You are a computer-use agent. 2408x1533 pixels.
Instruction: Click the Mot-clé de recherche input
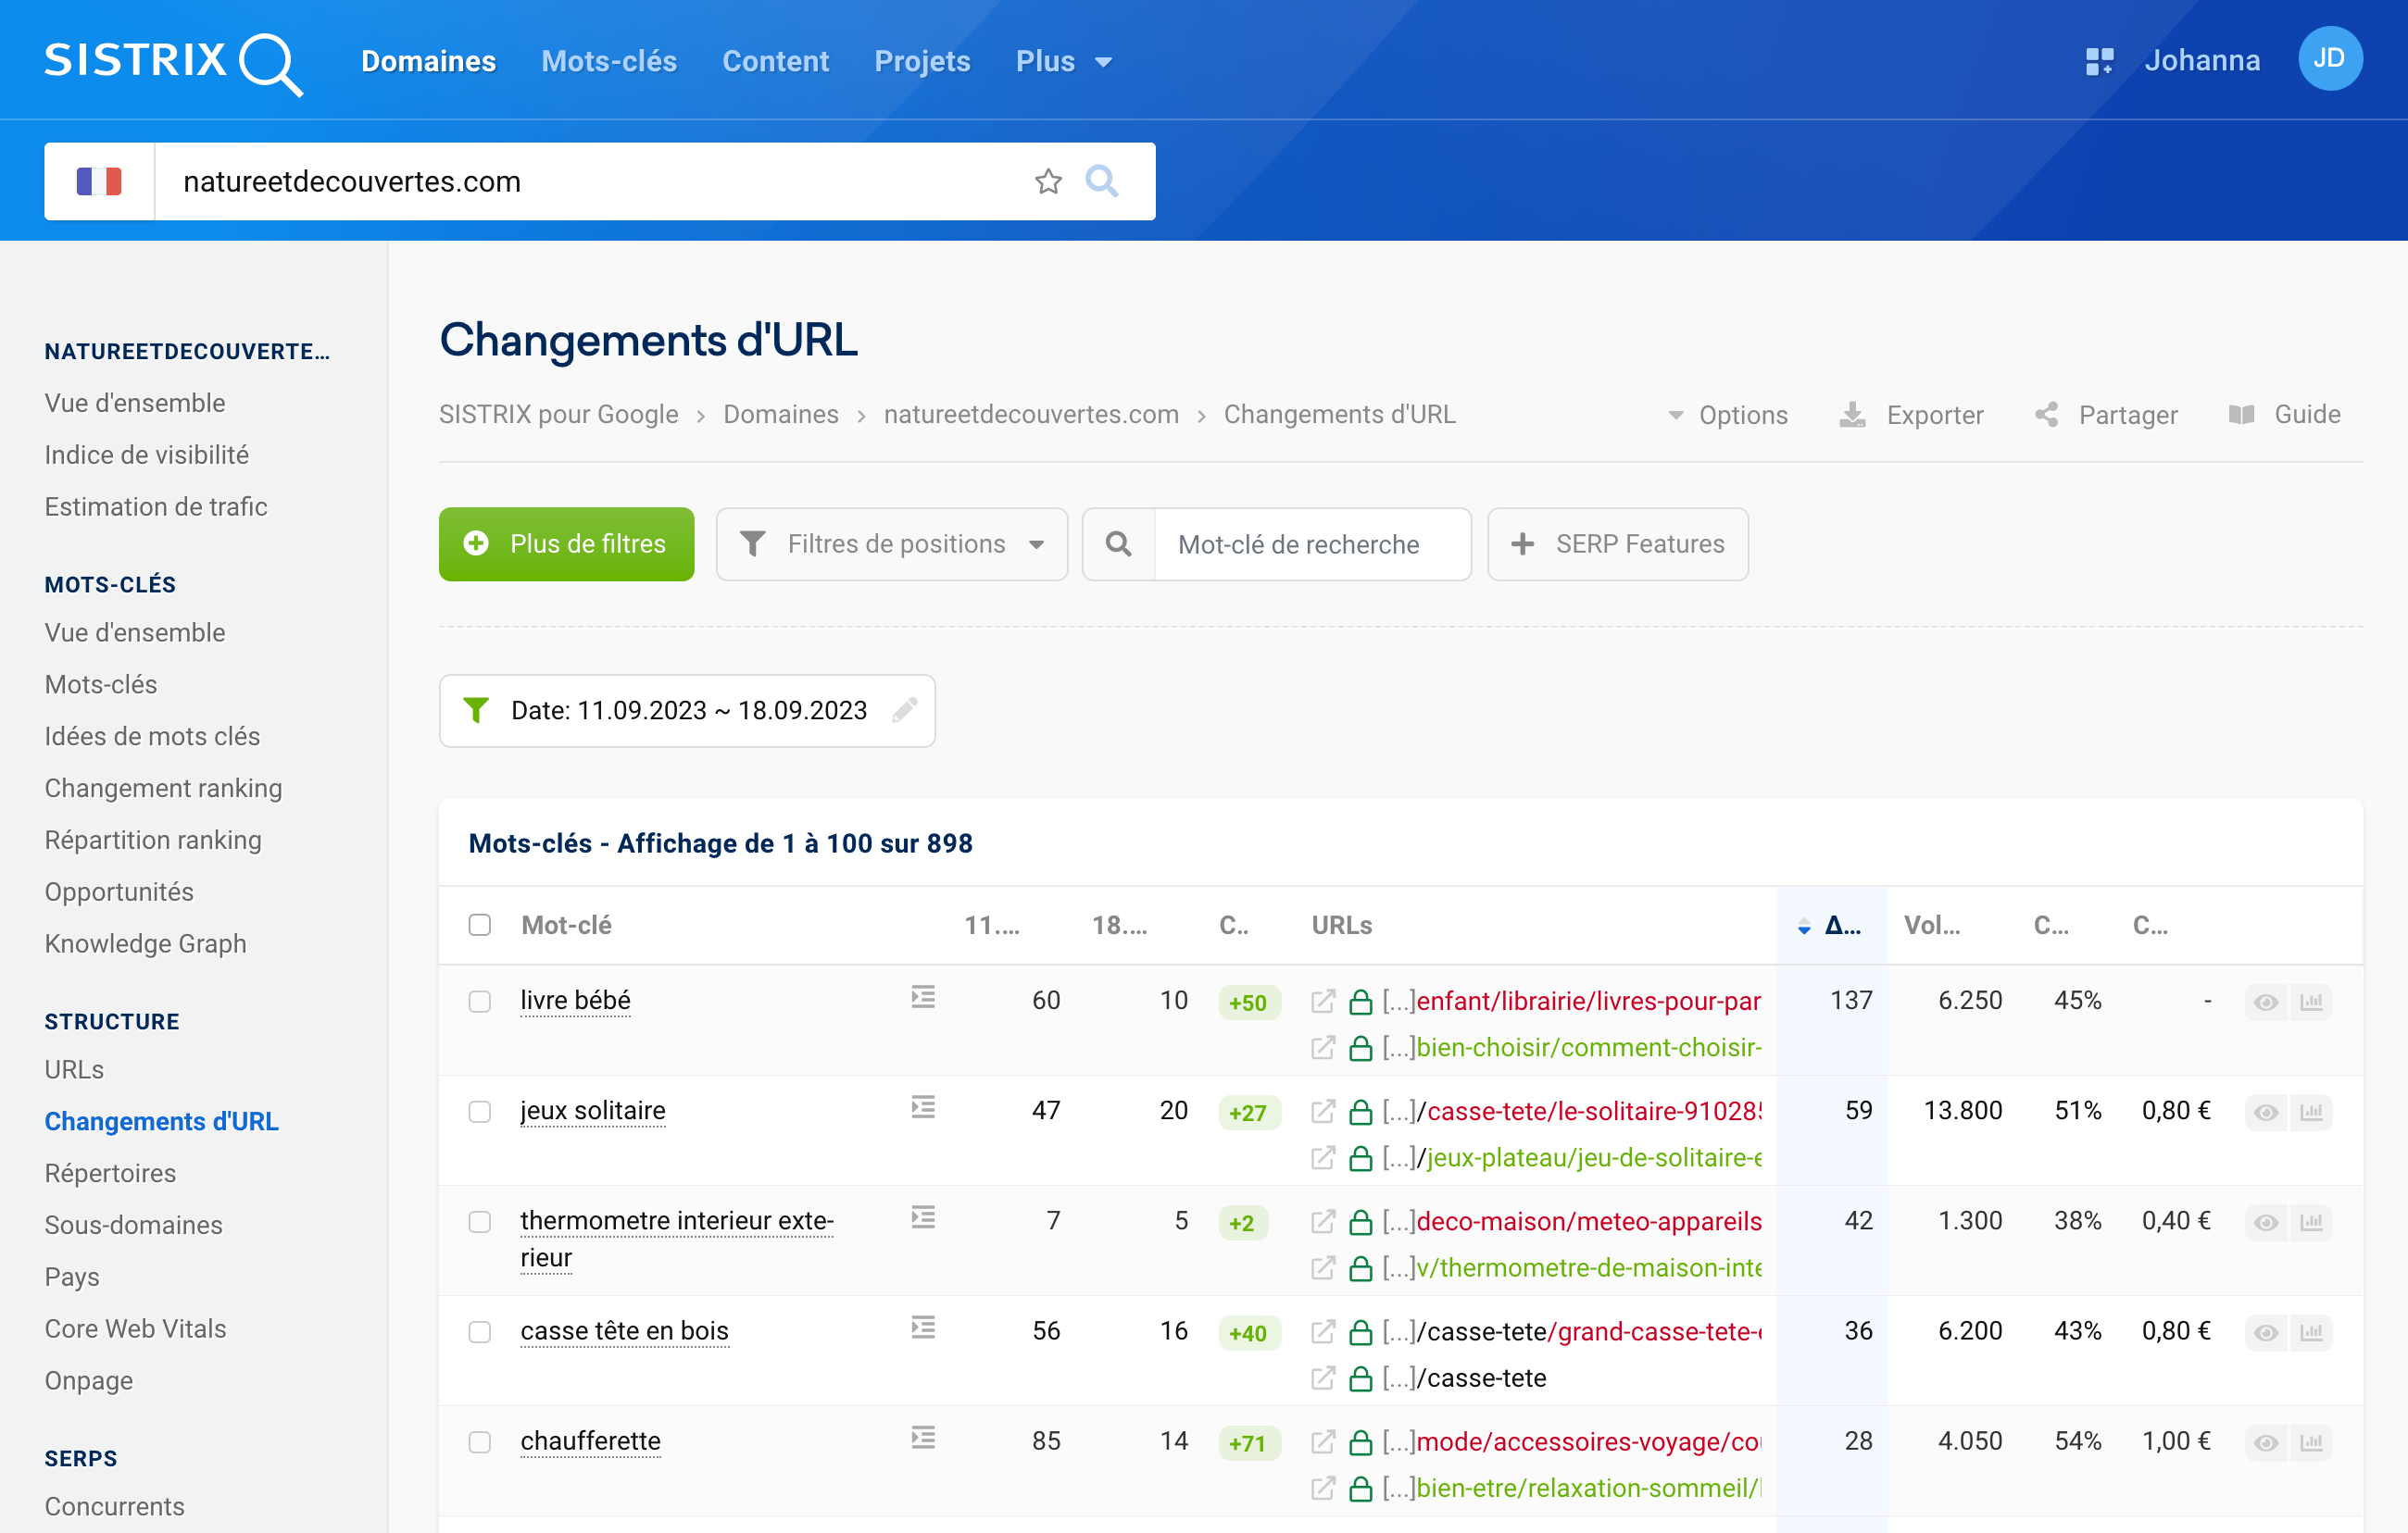pyautogui.click(x=1312, y=544)
